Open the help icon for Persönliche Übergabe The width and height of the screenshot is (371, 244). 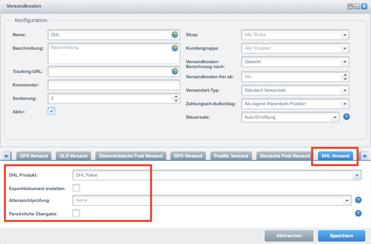tap(358, 213)
